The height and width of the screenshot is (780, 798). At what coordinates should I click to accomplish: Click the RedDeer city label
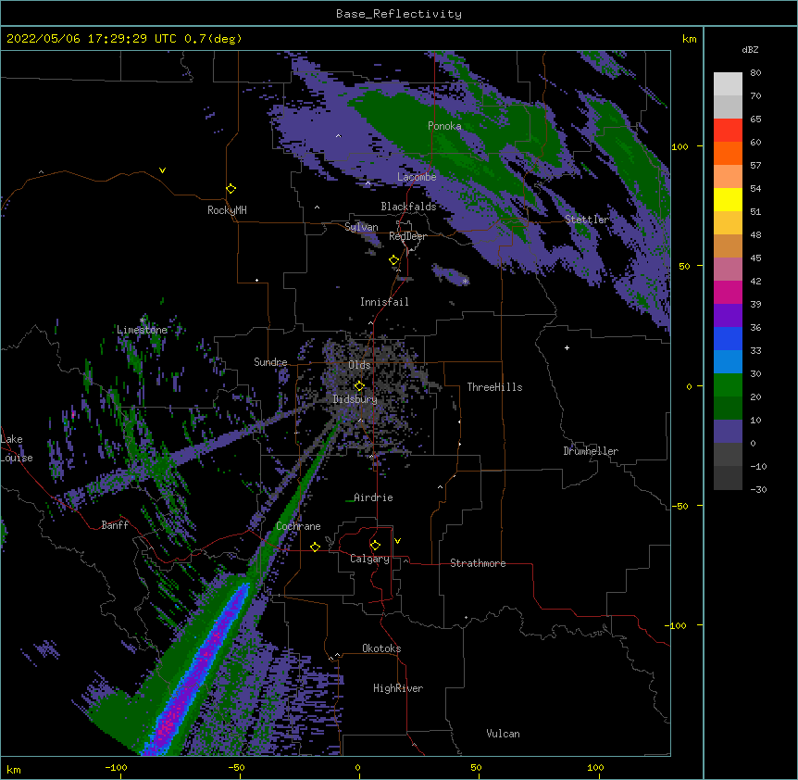pos(407,236)
